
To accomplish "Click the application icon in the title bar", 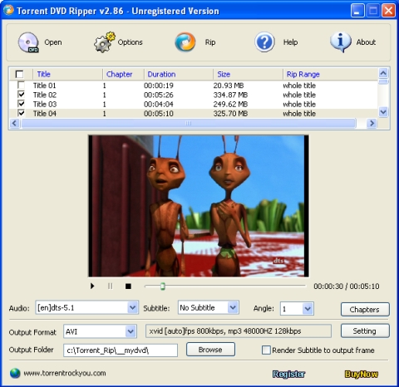I will click(x=8, y=10).
